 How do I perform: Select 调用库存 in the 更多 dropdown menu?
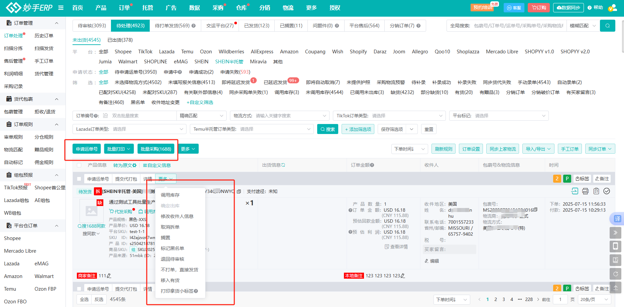coord(170,195)
